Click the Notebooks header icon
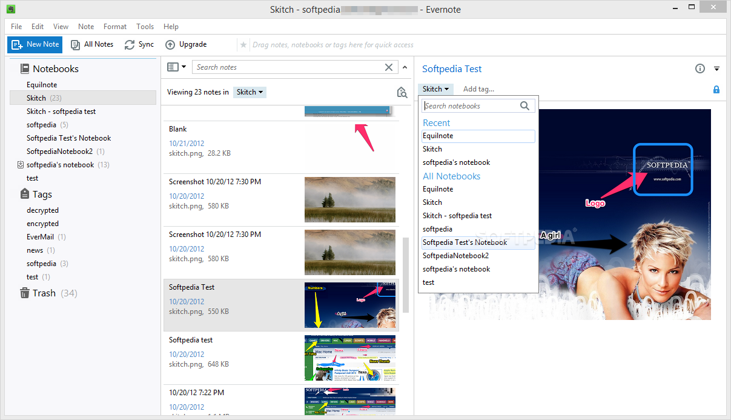This screenshot has height=420, width=731. 25,69
